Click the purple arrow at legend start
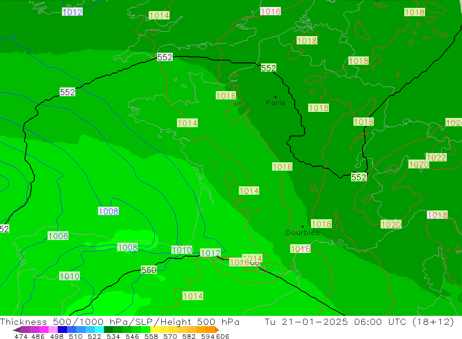Image resolution: width=462 pixels, height=339 pixels. tap(17, 330)
